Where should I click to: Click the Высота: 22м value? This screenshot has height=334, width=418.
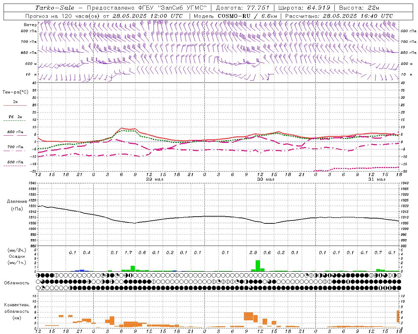click(360, 8)
